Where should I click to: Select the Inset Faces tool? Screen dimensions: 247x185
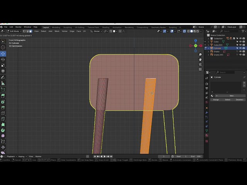click(x=3, y=102)
